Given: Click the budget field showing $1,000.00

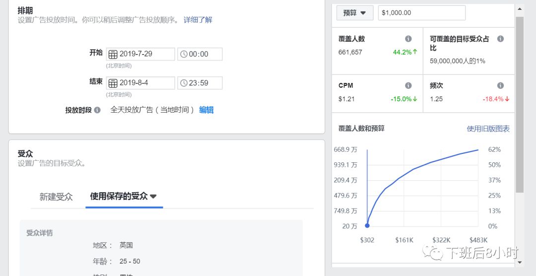Looking at the screenshot, I should point(422,13).
